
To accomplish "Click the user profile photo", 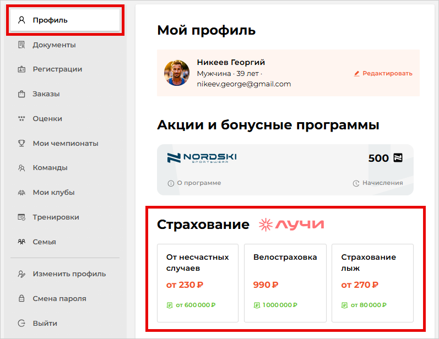I will (x=177, y=73).
